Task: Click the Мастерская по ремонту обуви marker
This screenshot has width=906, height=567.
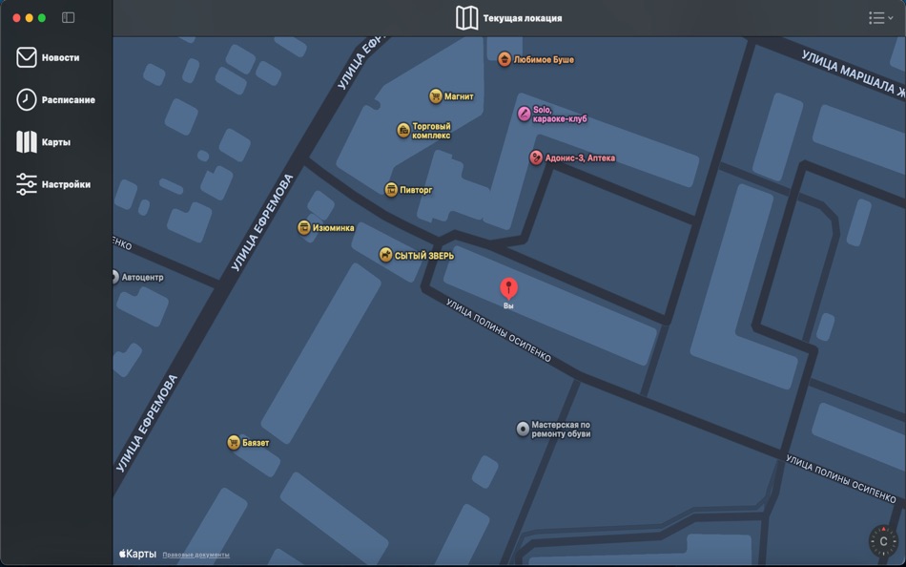Action: pyautogui.click(x=523, y=429)
